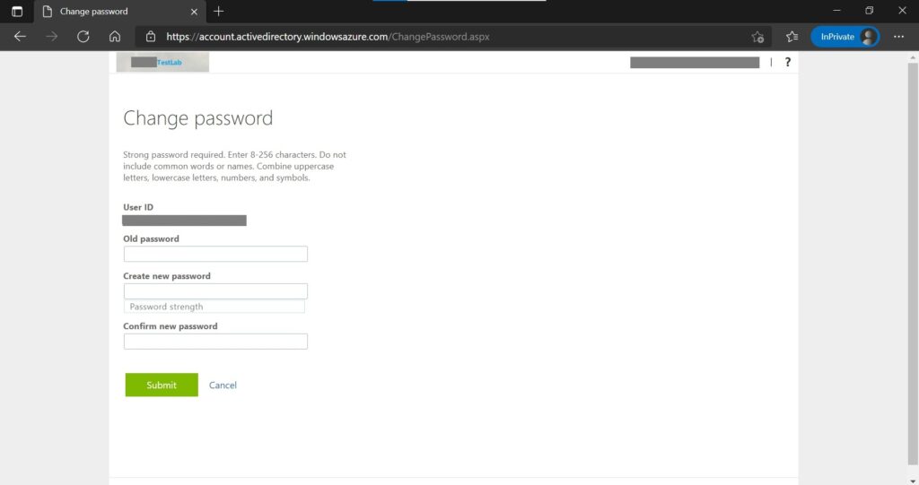Focus the Old password field
The height and width of the screenshot is (485, 919).
pos(215,254)
